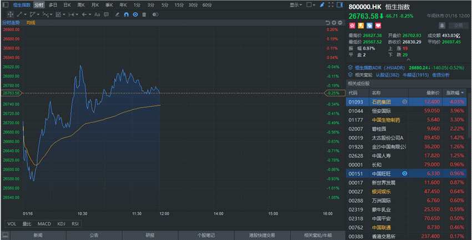
Task: Click the blue badge icon beside lightning
Action: pyautogui.click(x=369, y=25)
